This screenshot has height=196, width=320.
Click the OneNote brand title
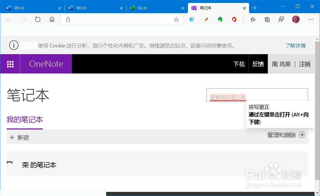pos(46,64)
